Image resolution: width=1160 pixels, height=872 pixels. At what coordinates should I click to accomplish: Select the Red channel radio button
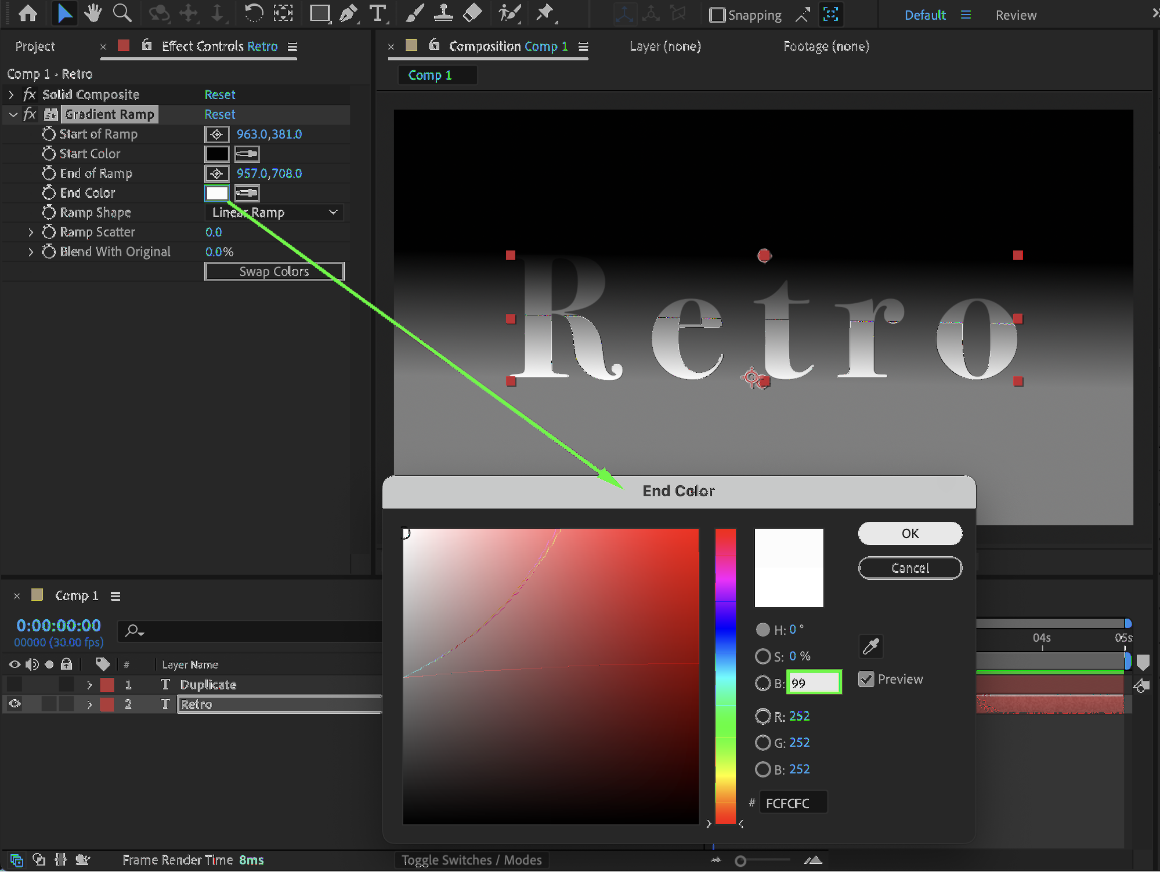pyautogui.click(x=763, y=716)
